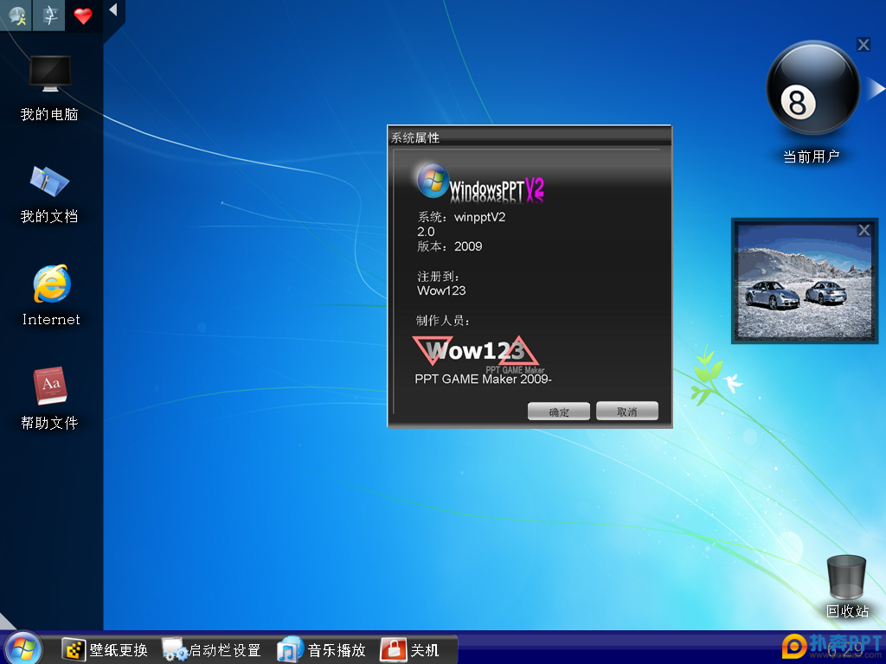Click the 注册到： label
886x664 pixels.
pyautogui.click(x=439, y=277)
